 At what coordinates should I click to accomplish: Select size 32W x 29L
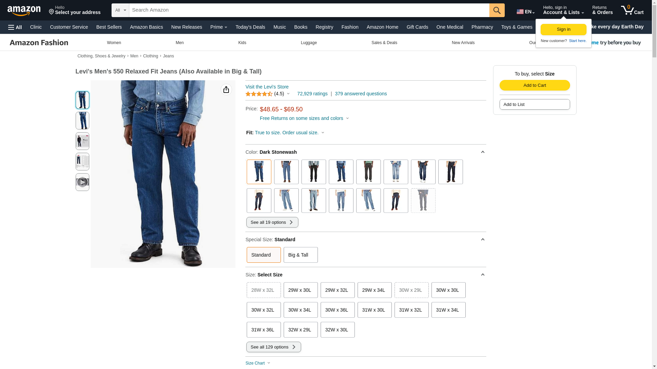click(x=300, y=330)
